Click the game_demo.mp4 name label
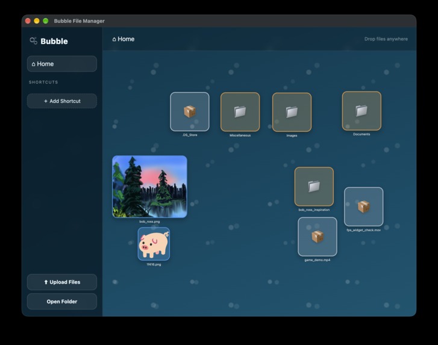This screenshot has width=438, height=345. [318, 260]
